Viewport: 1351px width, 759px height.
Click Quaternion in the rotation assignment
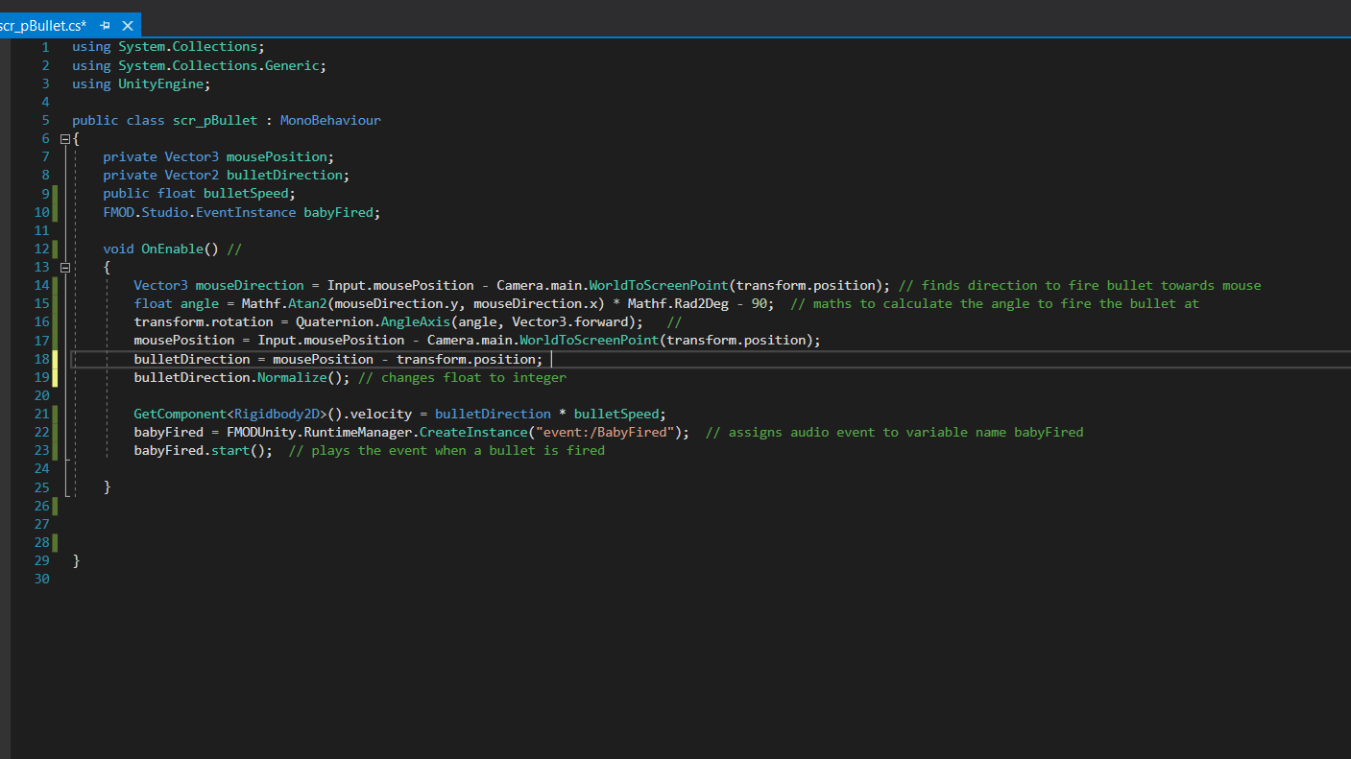[x=334, y=322]
